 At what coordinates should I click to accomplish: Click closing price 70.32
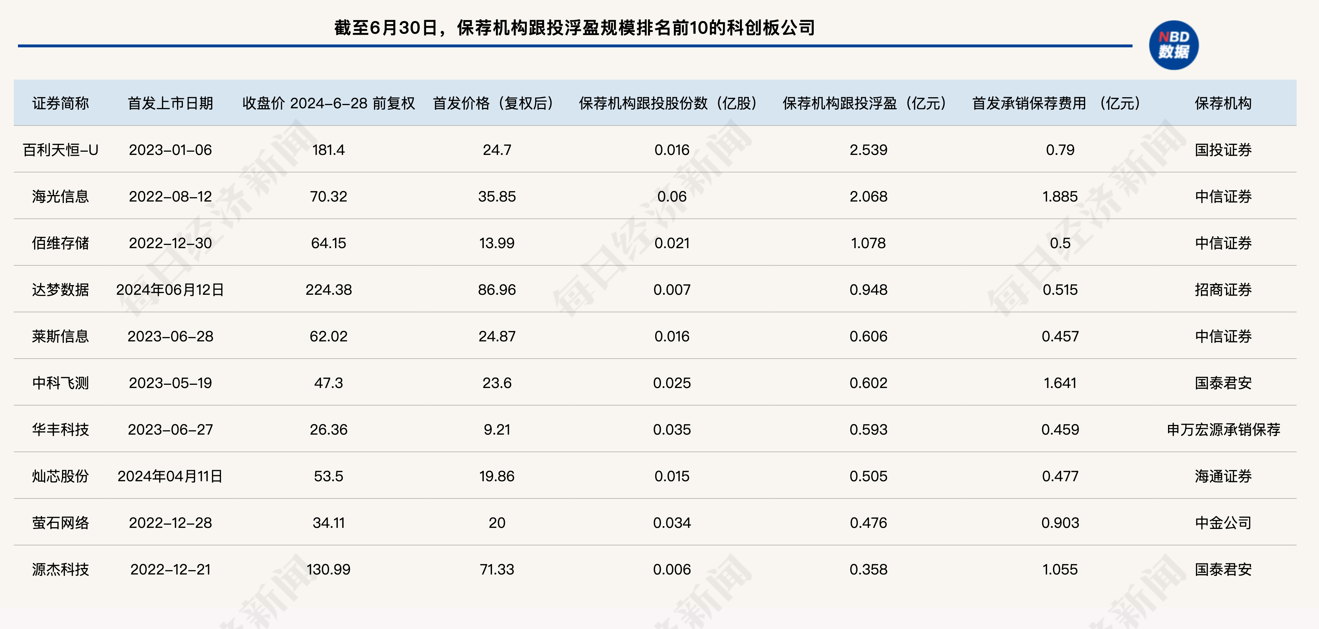tap(328, 197)
